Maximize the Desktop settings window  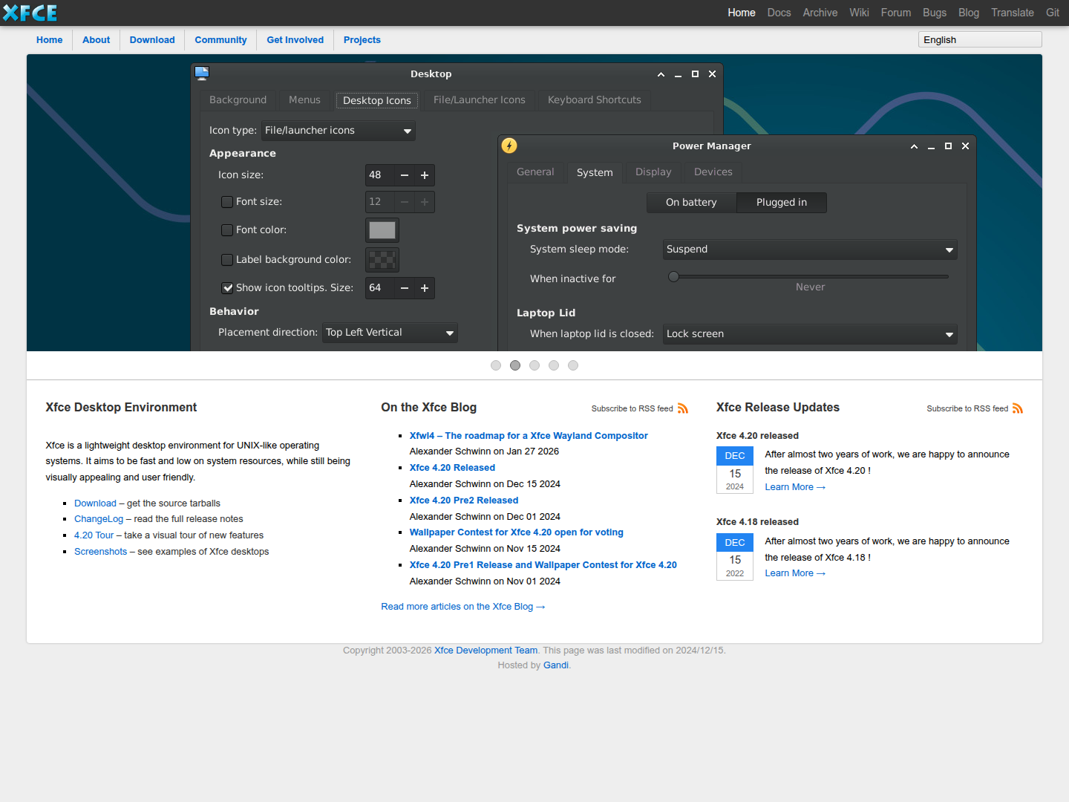[x=695, y=74]
